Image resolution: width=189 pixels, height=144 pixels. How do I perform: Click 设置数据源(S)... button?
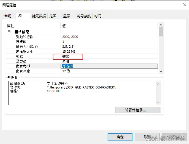[x=138, y=110]
